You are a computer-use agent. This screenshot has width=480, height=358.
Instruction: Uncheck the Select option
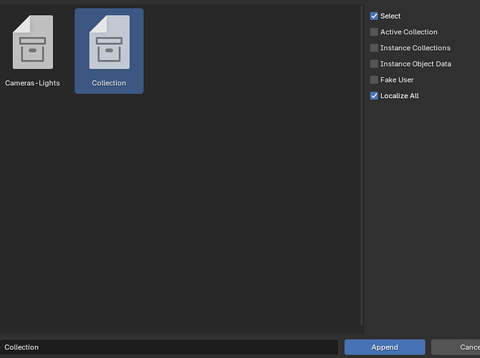[x=374, y=16]
